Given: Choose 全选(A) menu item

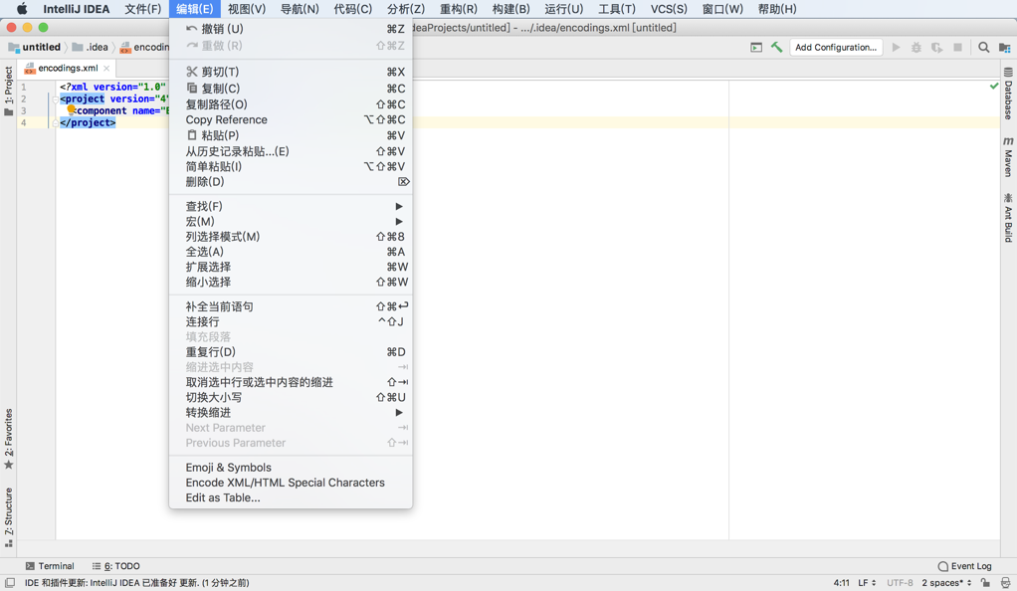Looking at the screenshot, I should [291, 252].
